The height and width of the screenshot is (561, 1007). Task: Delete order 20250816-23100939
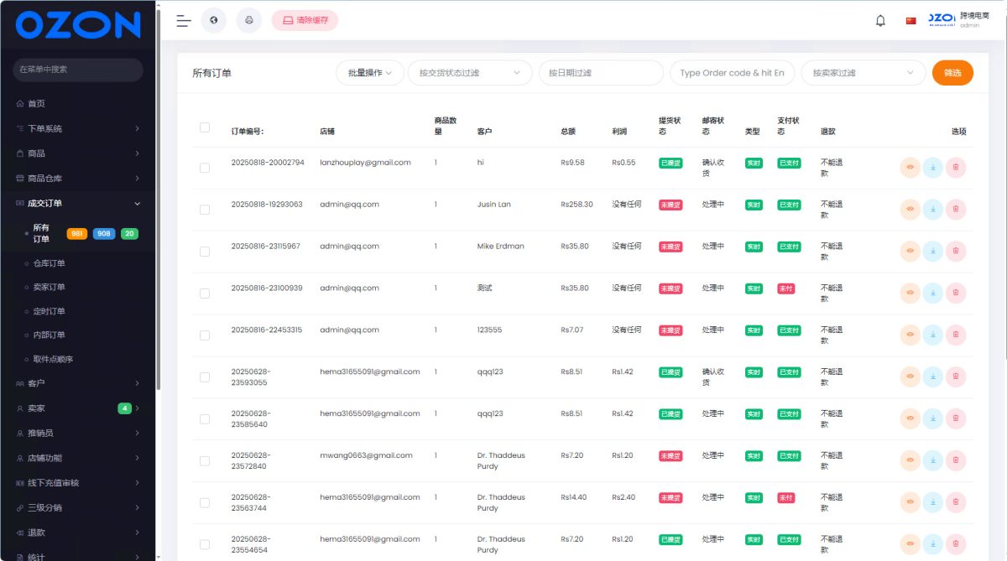[x=956, y=293]
